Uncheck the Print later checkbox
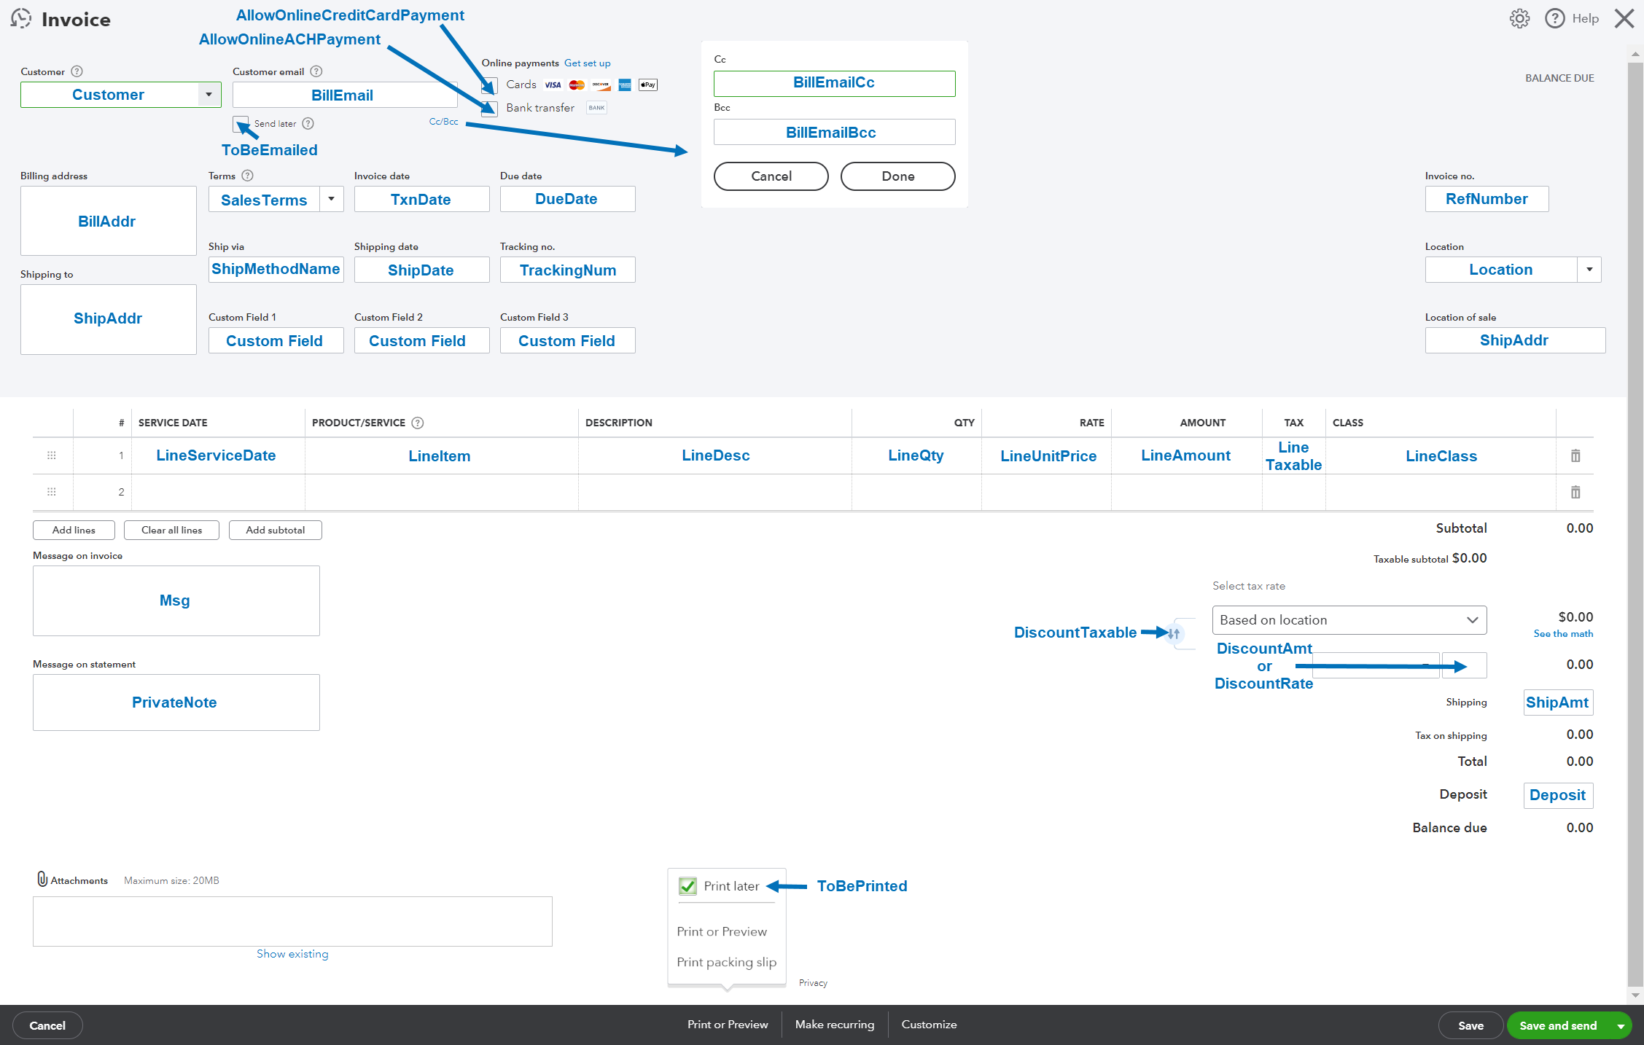This screenshot has height=1045, width=1644. (x=687, y=886)
